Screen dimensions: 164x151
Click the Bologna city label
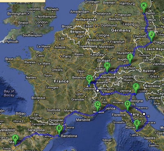tap(136, 101)
